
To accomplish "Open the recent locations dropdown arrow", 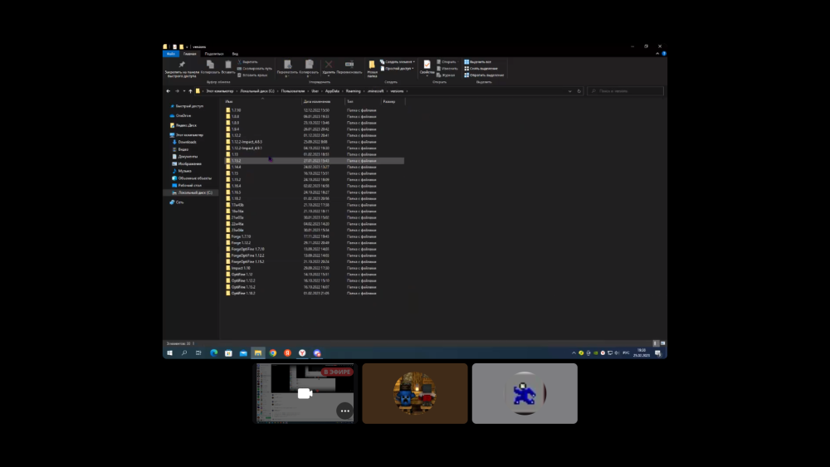I will pyautogui.click(x=184, y=91).
